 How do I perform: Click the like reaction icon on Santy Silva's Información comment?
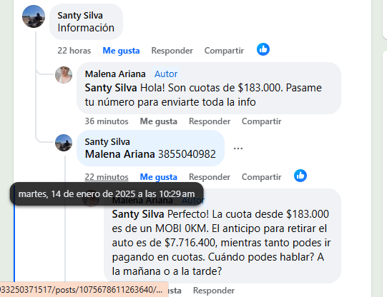point(263,49)
